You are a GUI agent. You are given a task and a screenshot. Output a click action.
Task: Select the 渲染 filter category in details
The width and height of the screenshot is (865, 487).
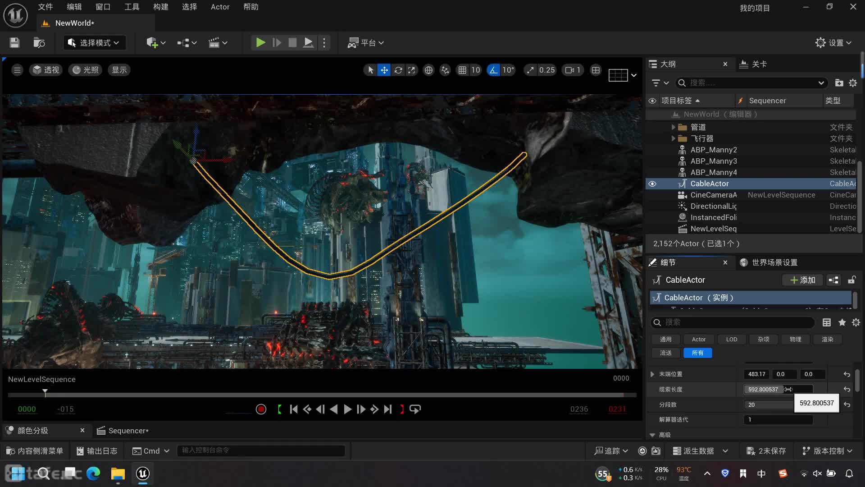[x=827, y=339]
